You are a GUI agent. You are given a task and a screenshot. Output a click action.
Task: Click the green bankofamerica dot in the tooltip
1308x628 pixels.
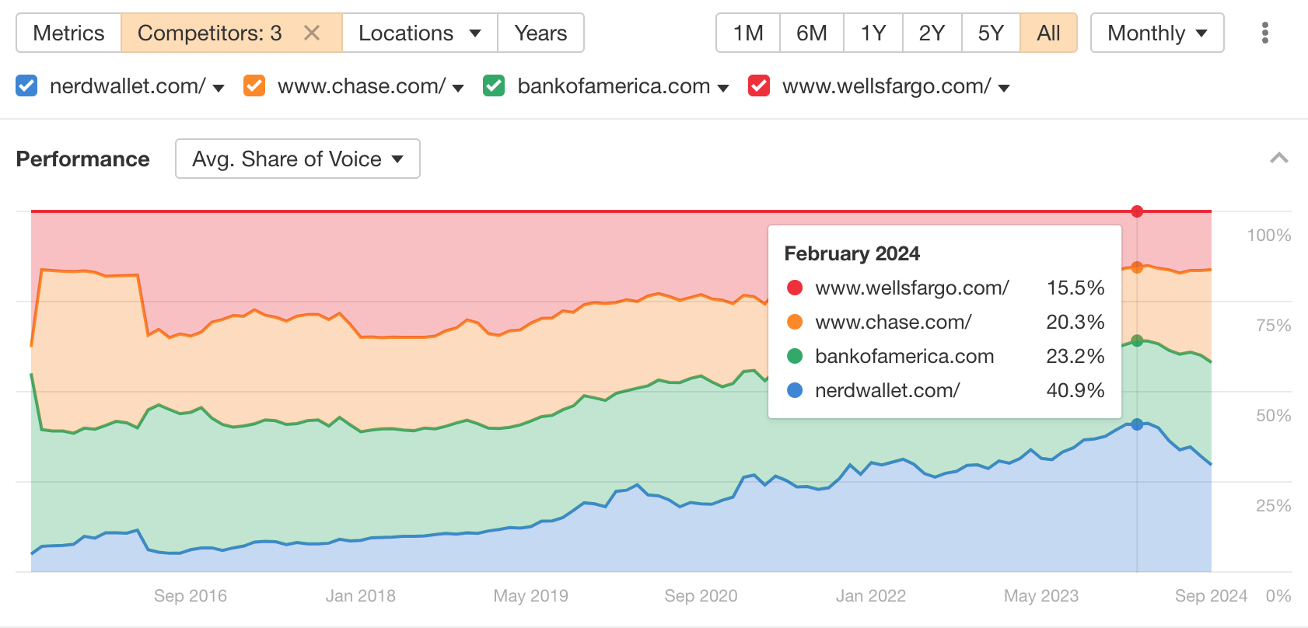[x=794, y=356]
